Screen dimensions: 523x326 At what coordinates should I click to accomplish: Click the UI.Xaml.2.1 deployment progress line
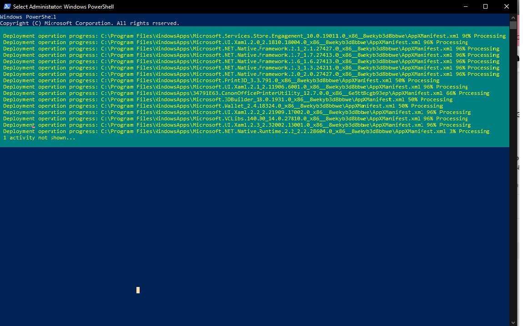[236, 87]
